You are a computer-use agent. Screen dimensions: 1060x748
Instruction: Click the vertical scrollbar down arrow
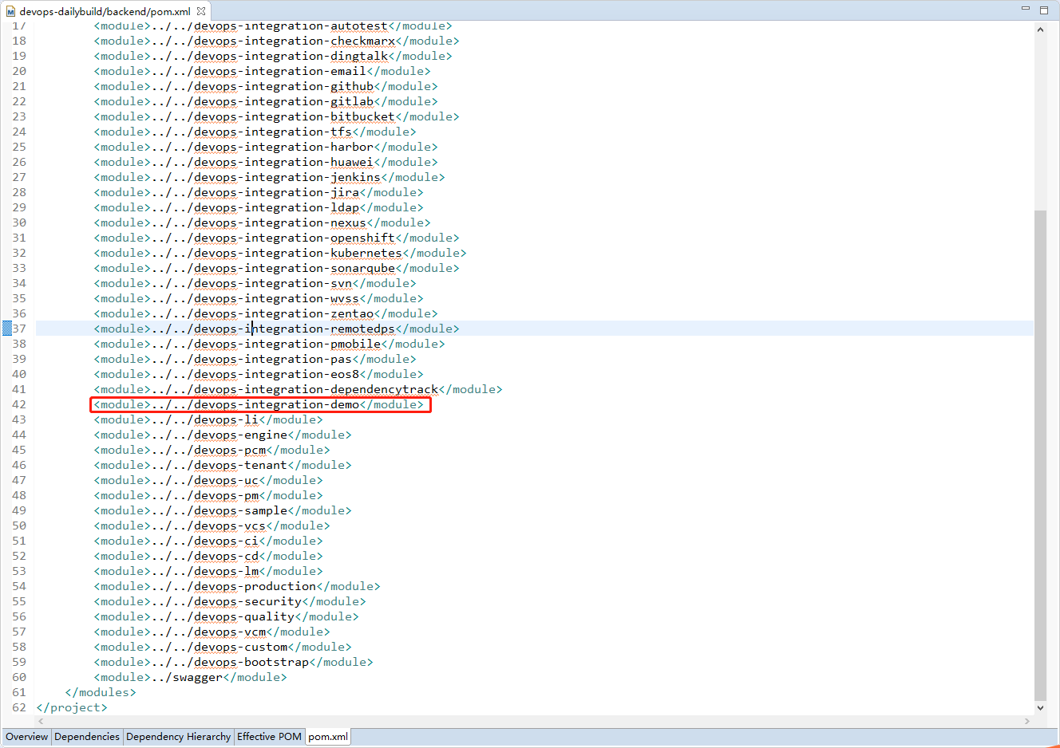pyautogui.click(x=1040, y=707)
